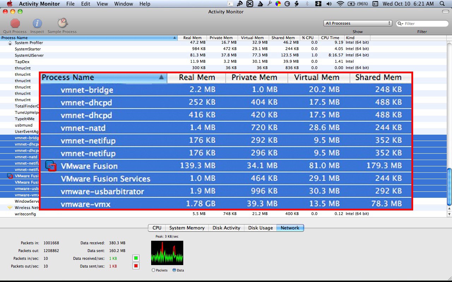Click the Quit Process stop-sign icon
The width and height of the screenshot is (452, 282).
pos(15,24)
